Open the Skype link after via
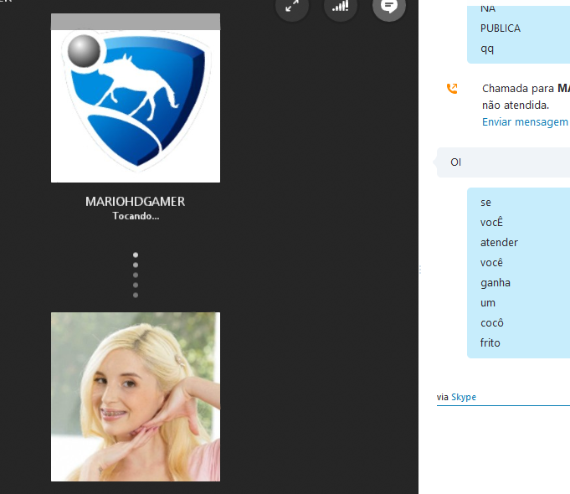Image resolution: width=570 pixels, height=494 pixels. [x=464, y=397]
